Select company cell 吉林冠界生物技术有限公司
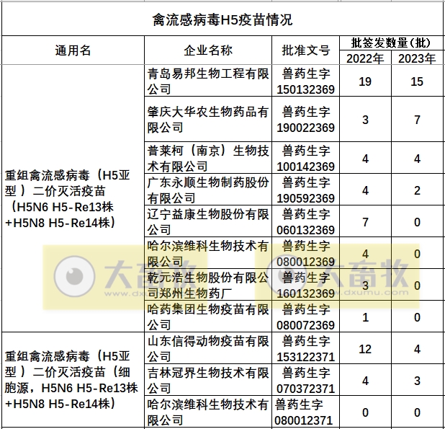 (208, 380)
